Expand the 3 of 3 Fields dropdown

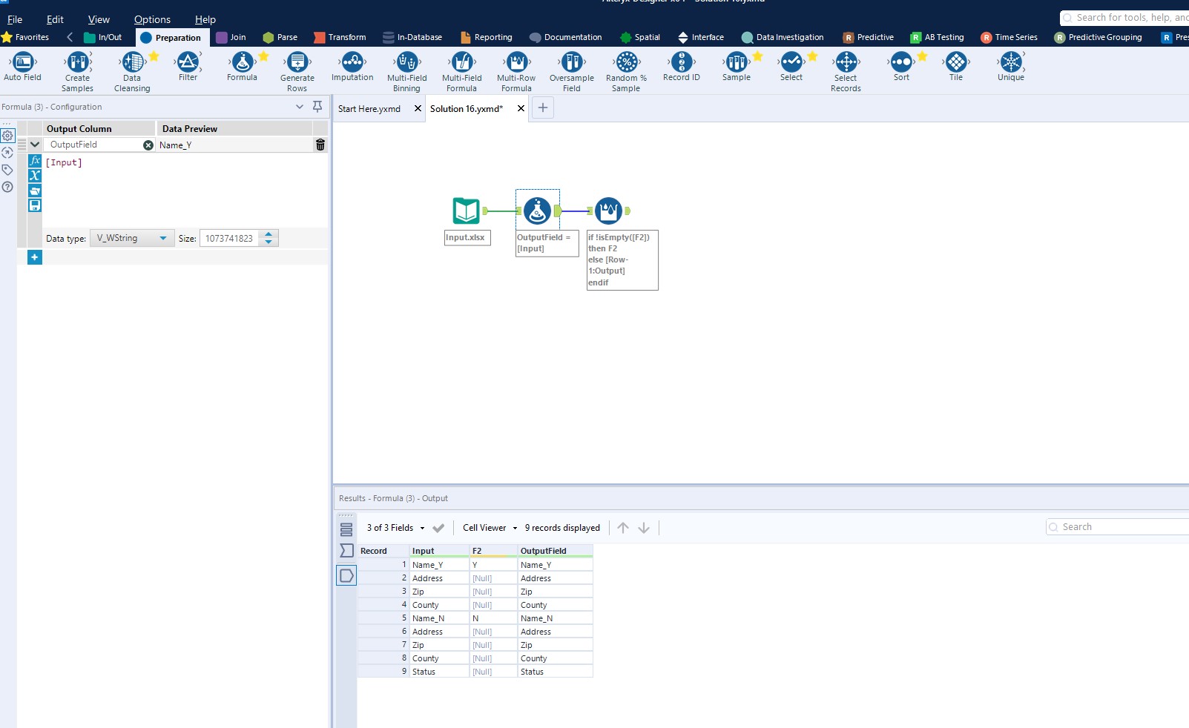(395, 528)
